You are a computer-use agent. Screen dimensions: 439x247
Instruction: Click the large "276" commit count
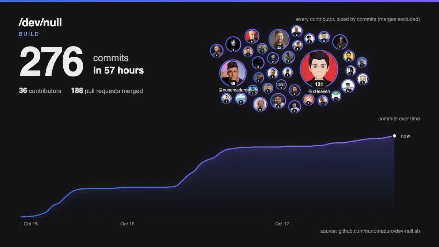point(52,61)
